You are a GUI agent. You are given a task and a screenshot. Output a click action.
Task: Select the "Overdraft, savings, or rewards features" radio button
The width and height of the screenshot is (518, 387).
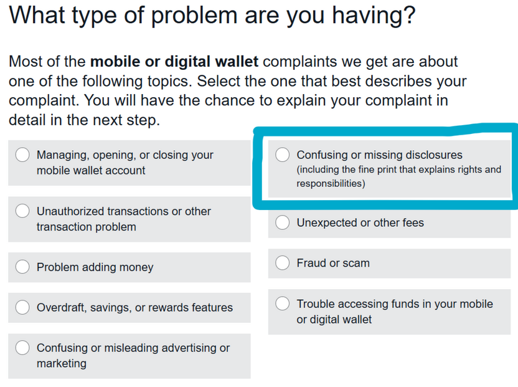[22, 307]
